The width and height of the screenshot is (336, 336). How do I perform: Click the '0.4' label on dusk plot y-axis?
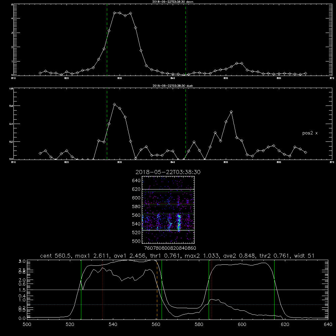click(x=11, y=124)
